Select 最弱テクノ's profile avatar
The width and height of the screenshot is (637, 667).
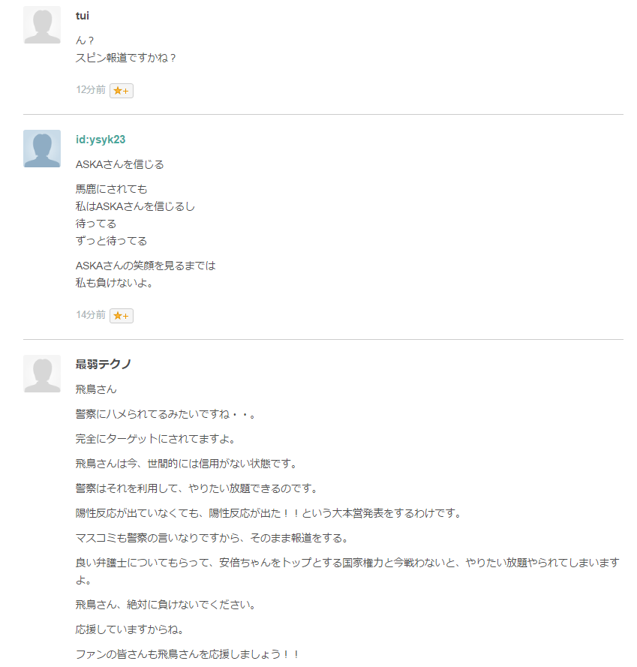point(42,373)
